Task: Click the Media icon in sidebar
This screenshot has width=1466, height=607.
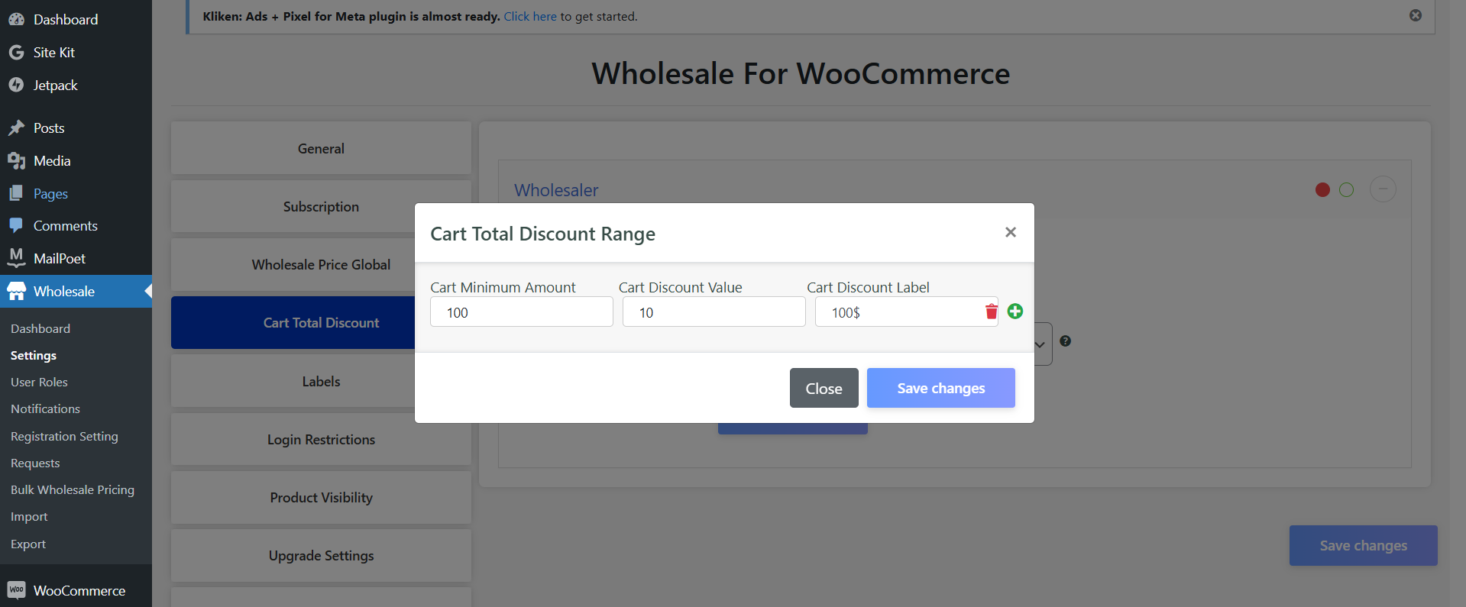Action: (17, 160)
